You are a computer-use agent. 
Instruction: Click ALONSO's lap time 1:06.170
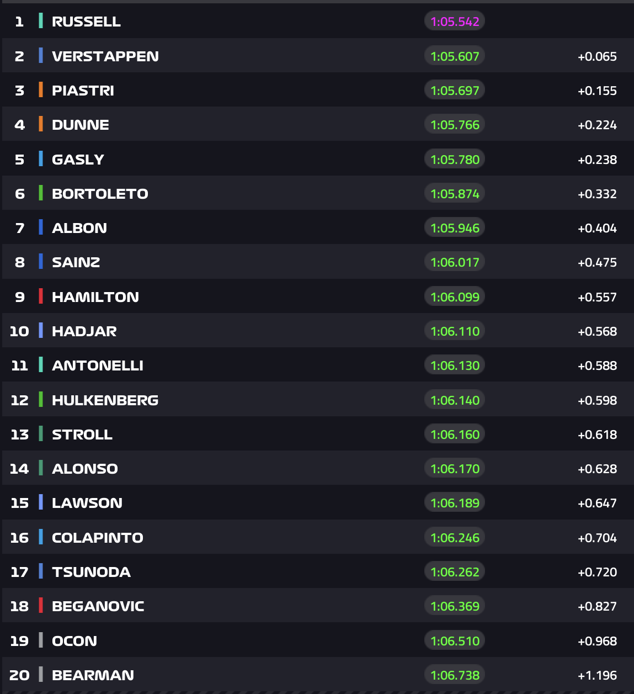[455, 469]
